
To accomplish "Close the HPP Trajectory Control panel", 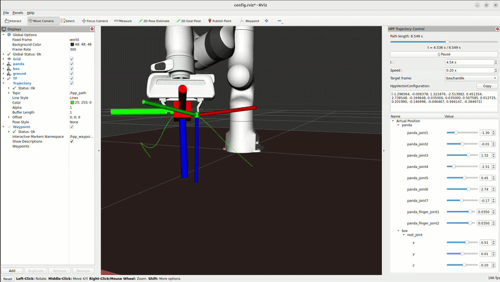I will (x=497, y=29).
